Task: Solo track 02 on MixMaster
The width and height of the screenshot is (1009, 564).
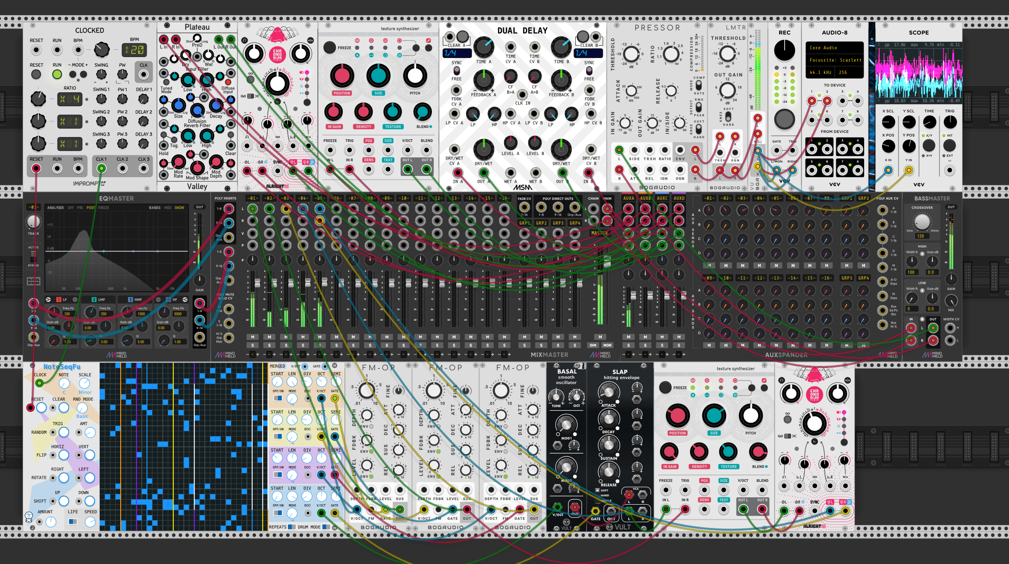Action: 270,345
